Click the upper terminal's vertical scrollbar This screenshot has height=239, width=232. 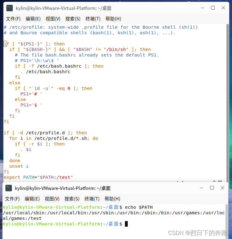point(228,103)
